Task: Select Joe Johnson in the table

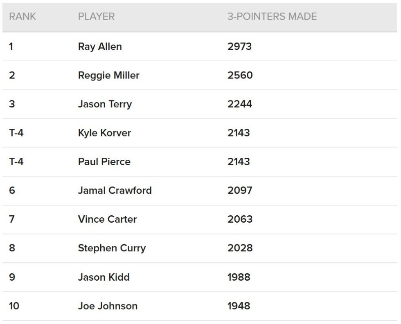Action: pos(108,306)
